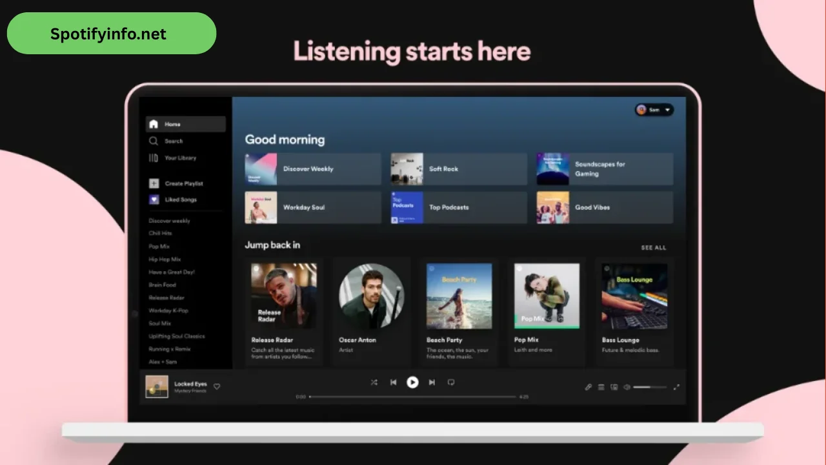Click the 'Locked Eyes' song title
The height and width of the screenshot is (465, 826).
point(190,384)
